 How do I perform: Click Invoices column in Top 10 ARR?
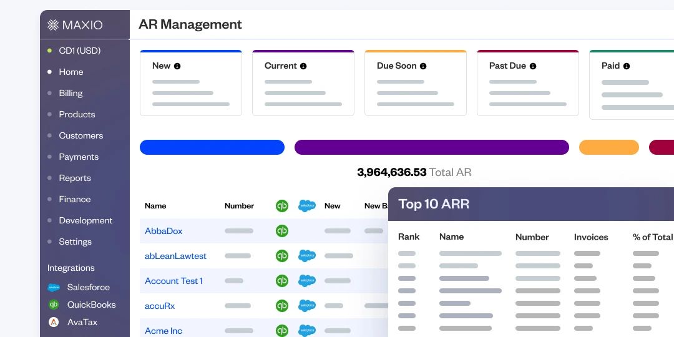point(591,237)
